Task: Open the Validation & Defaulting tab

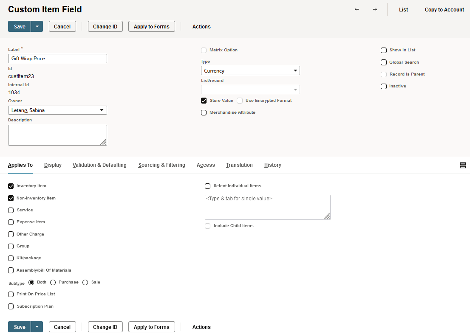Action: (x=99, y=165)
